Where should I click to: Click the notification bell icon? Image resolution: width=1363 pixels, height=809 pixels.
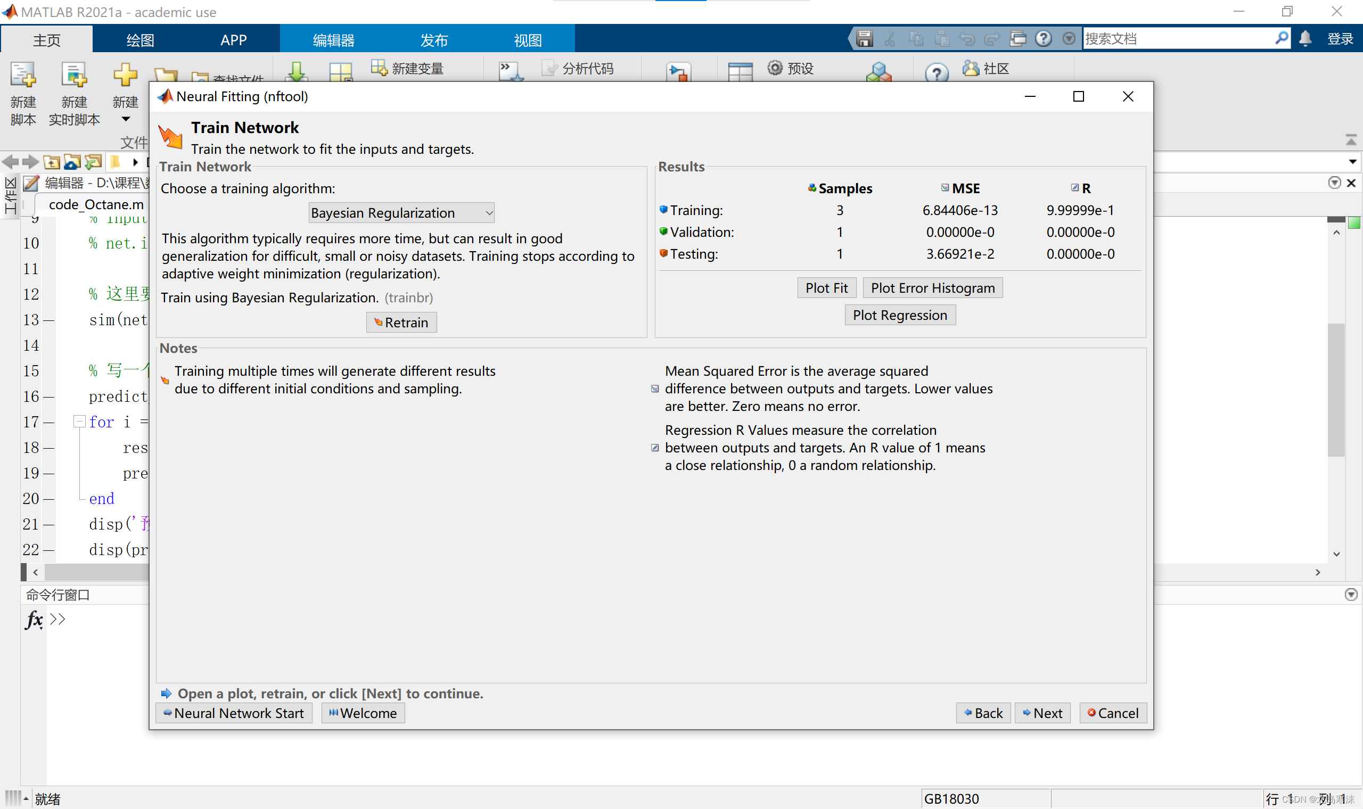click(x=1305, y=39)
